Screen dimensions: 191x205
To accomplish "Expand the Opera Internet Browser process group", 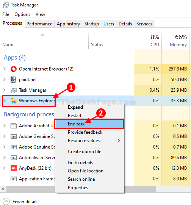I will point(4,69).
